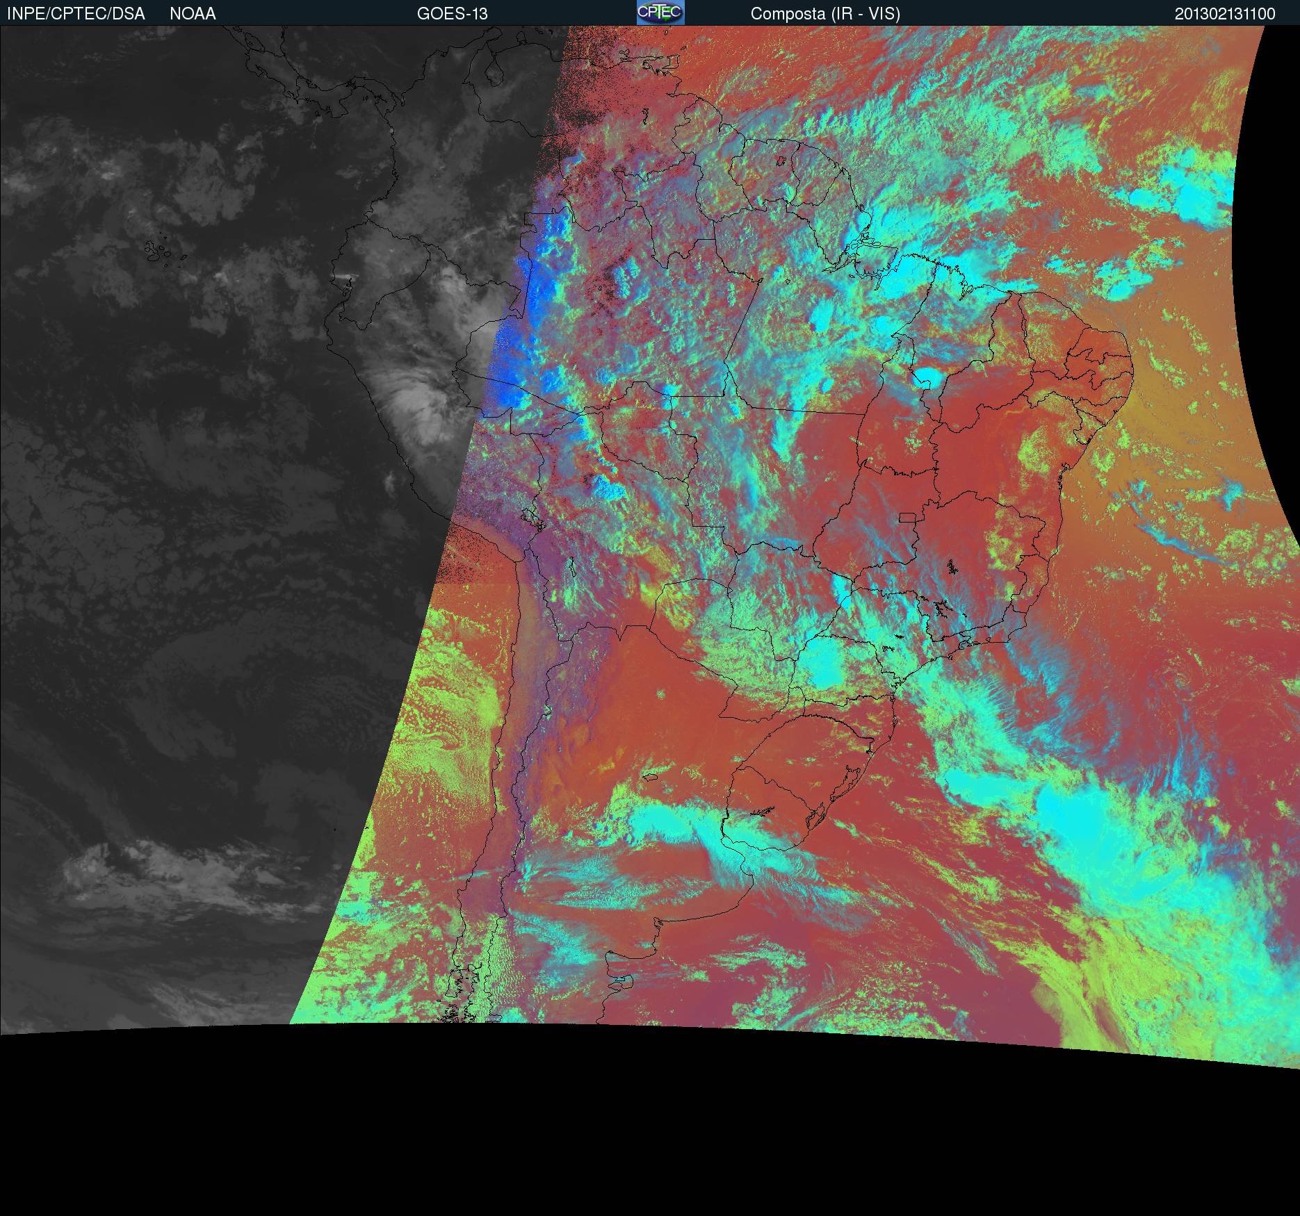Select the INPE/CPTEC/DSA header text

click(x=76, y=14)
